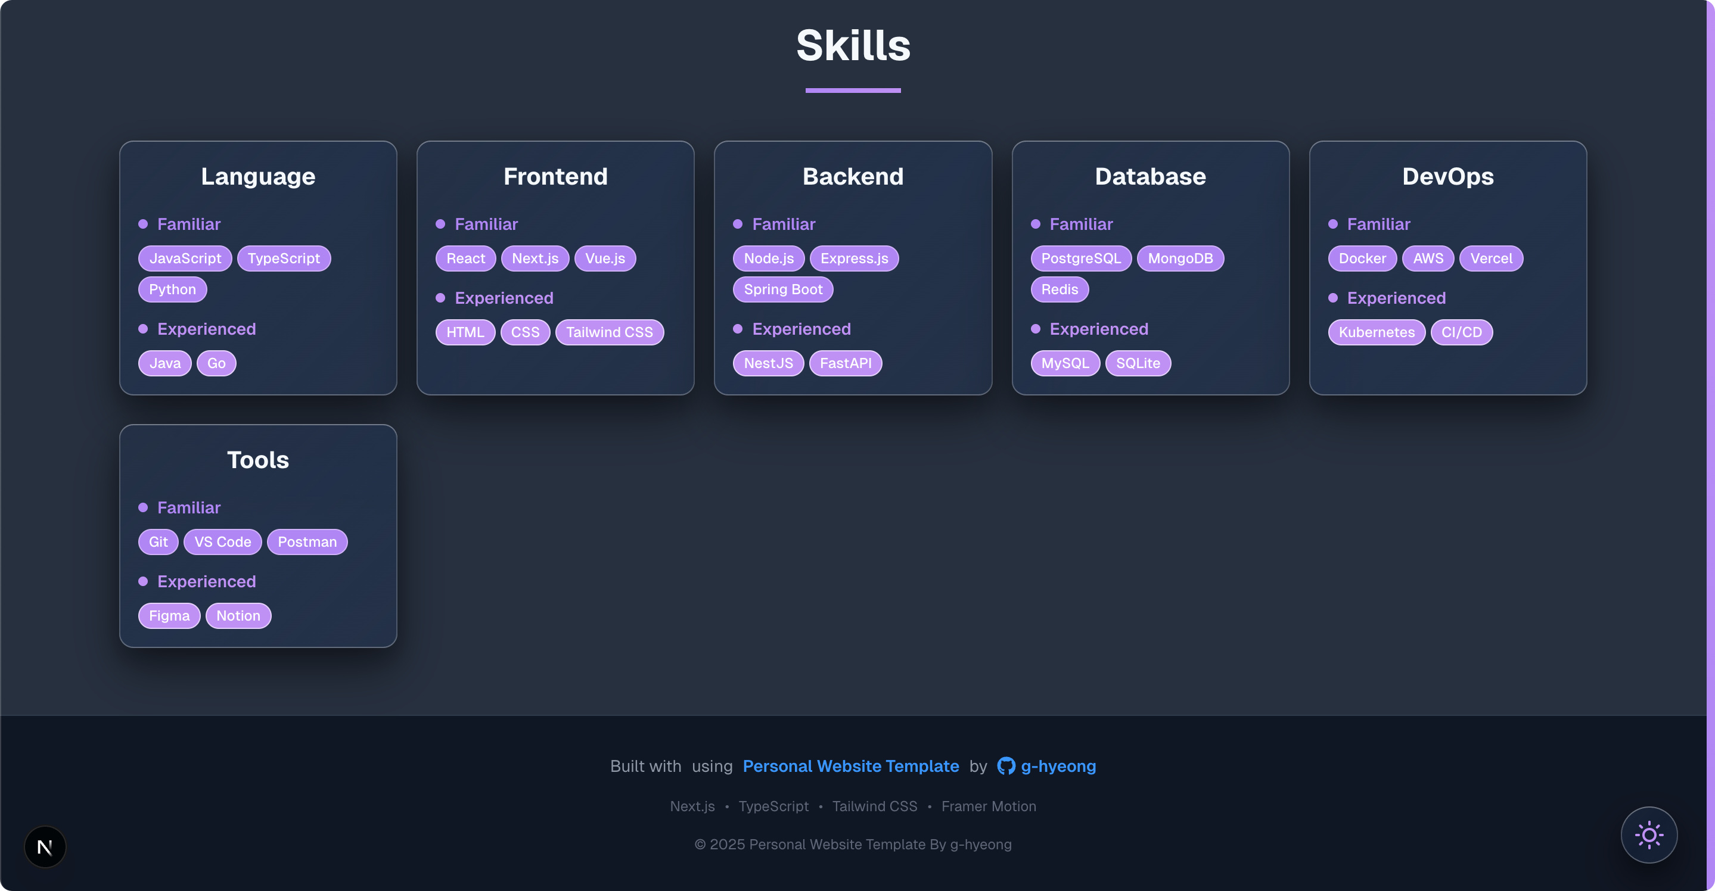The height and width of the screenshot is (891, 1715).
Task: Click the GitHub icon beside g-hyeong
Action: pyautogui.click(x=1006, y=766)
